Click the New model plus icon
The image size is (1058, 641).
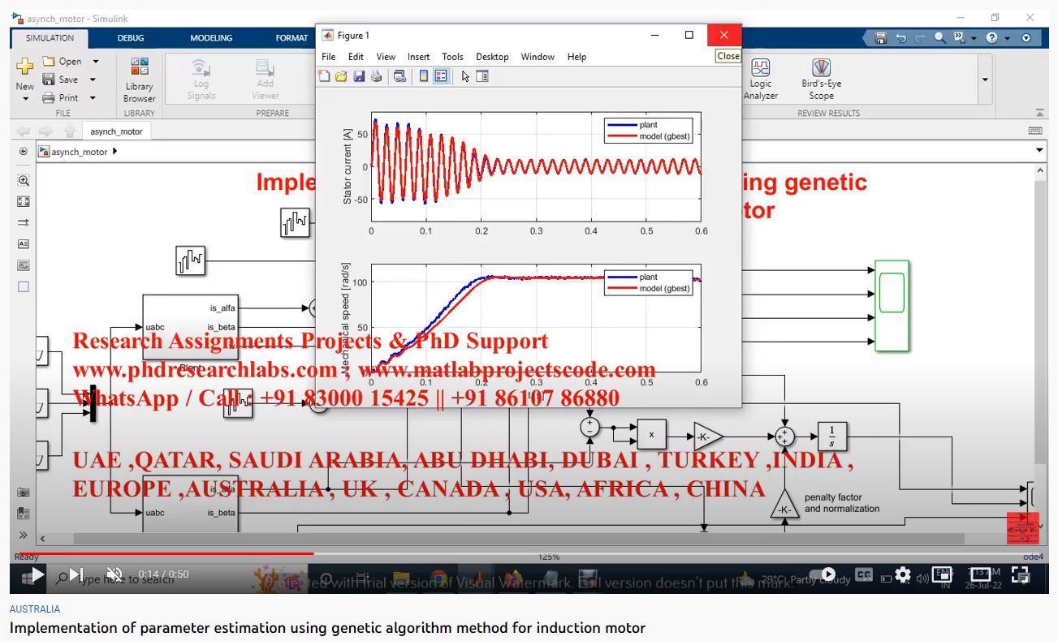[24, 67]
